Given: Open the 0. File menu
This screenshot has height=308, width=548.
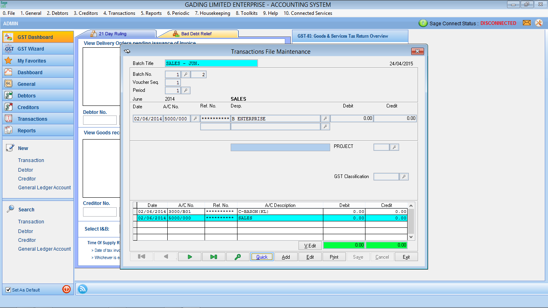Looking at the screenshot, I should coord(9,13).
